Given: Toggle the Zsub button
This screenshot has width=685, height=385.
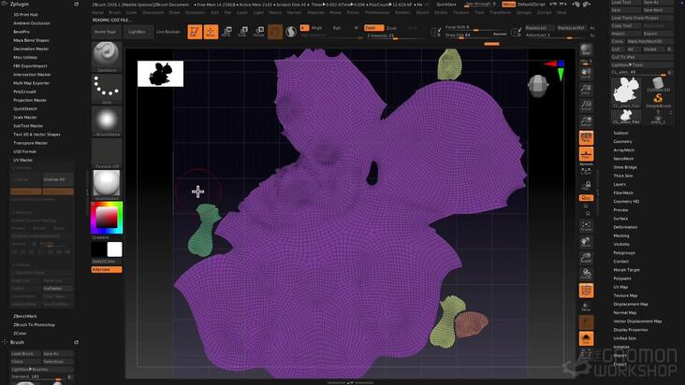Looking at the screenshot, I should click(x=392, y=28).
